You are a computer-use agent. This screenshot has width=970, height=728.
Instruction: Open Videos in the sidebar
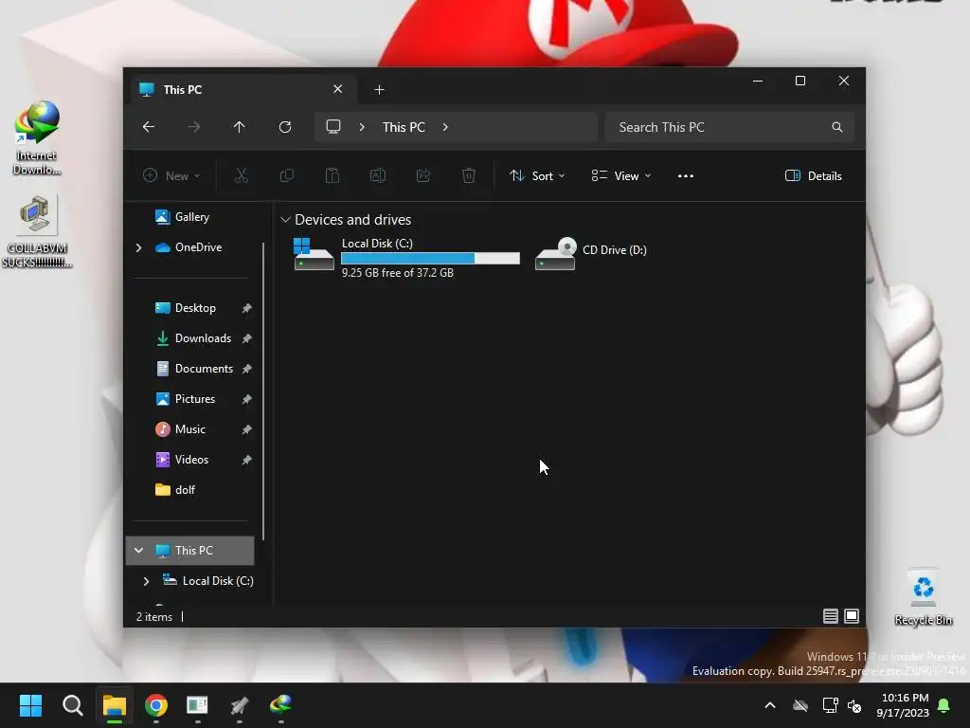(x=190, y=460)
